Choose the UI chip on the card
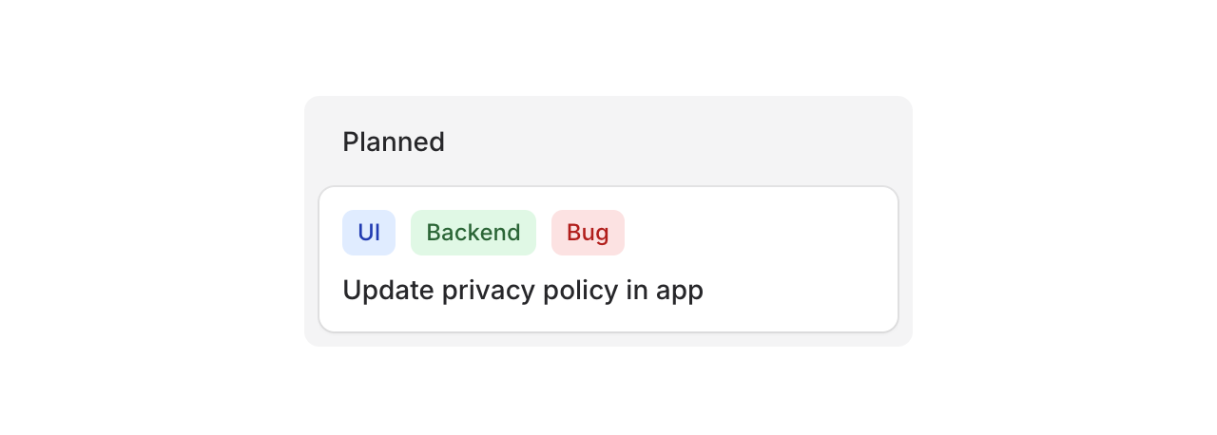The height and width of the screenshot is (435, 1217). 369,233
